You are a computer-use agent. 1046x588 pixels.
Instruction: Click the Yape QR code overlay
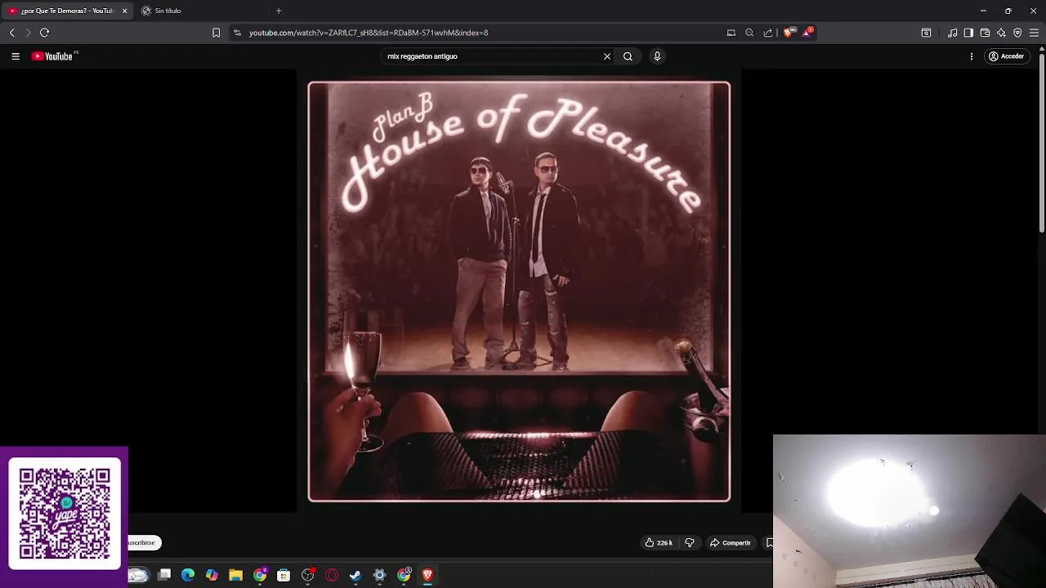(x=65, y=514)
